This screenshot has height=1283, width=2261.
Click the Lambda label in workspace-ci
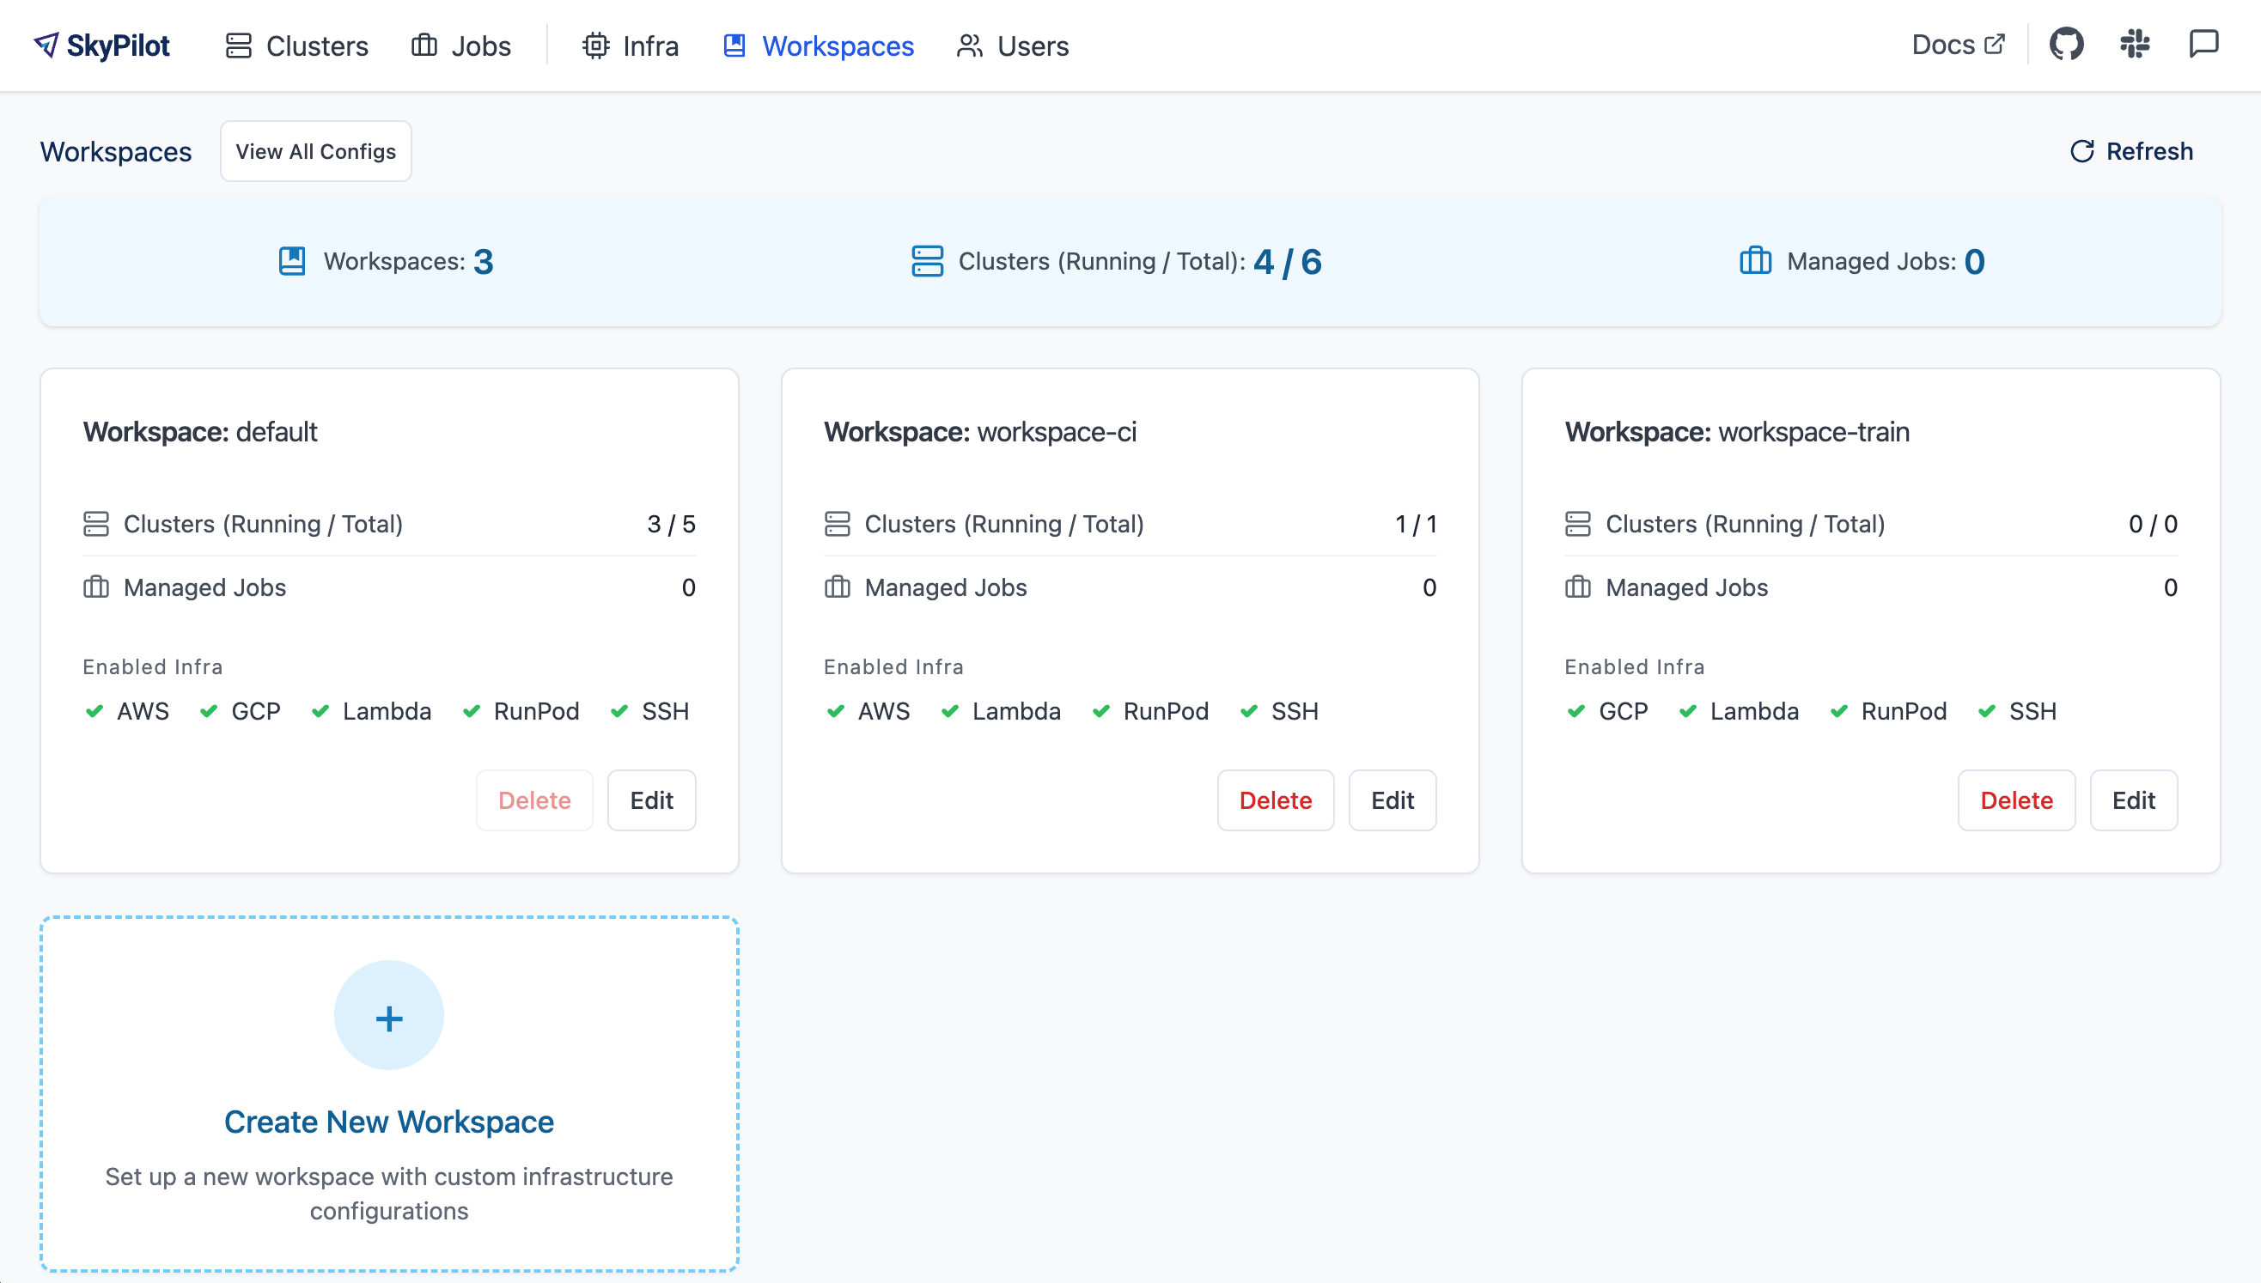click(x=1016, y=711)
